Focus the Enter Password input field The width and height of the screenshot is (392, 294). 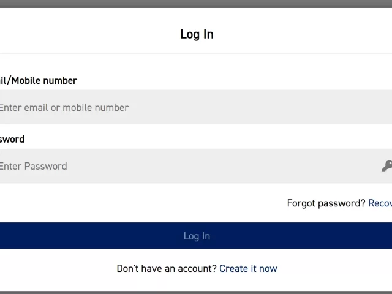click(184, 166)
